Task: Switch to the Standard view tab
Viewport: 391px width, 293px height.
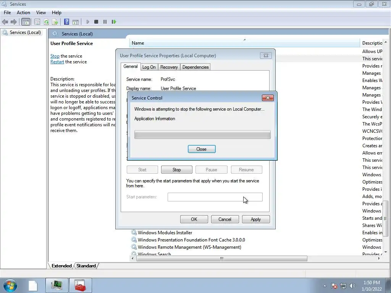Action: [86, 266]
